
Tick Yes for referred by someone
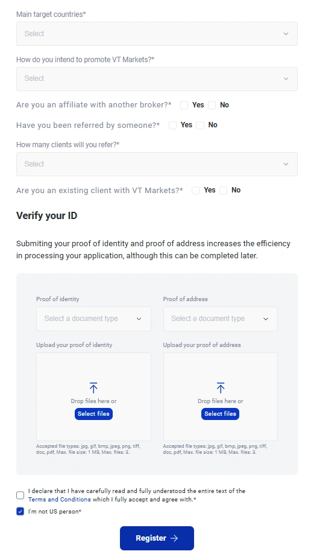172,126
